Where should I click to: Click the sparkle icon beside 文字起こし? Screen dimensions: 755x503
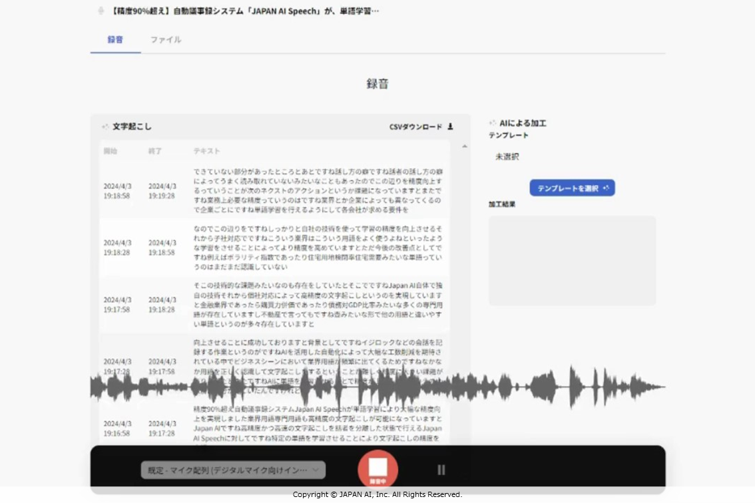(105, 126)
